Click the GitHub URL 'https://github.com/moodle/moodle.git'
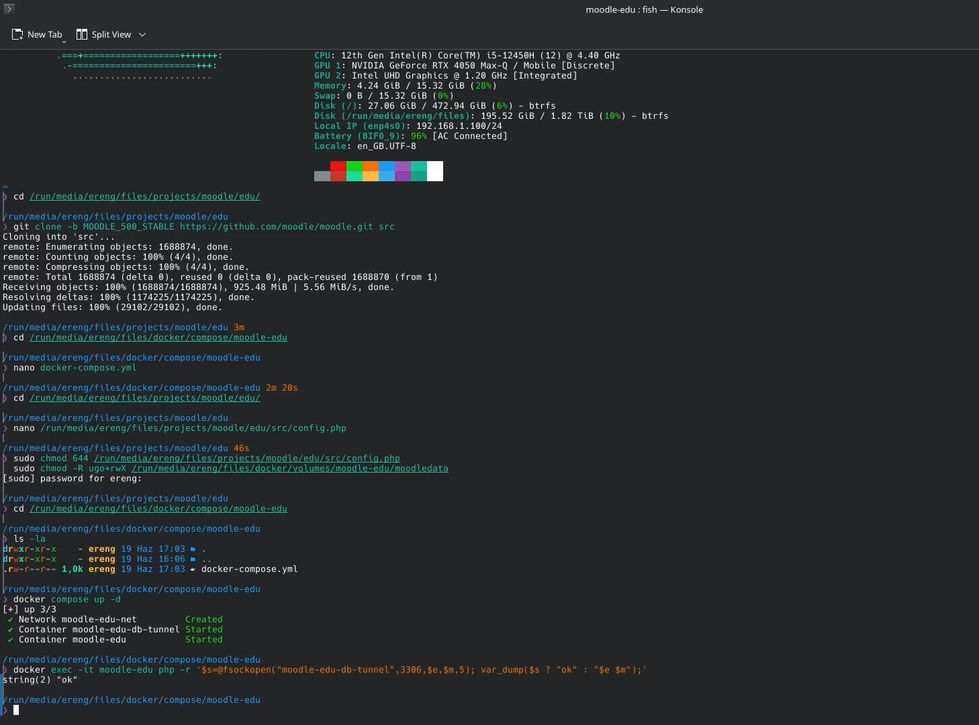This screenshot has width=979, height=725. click(277, 227)
